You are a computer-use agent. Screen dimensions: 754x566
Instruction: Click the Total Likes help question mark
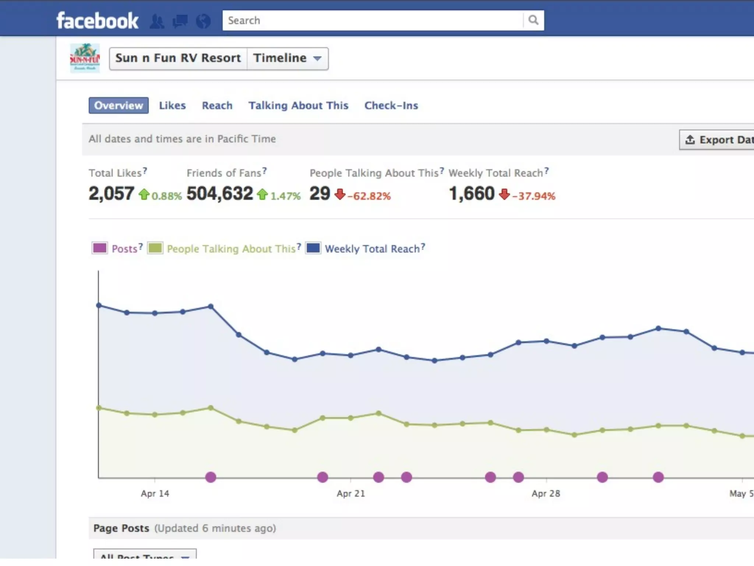[145, 171]
